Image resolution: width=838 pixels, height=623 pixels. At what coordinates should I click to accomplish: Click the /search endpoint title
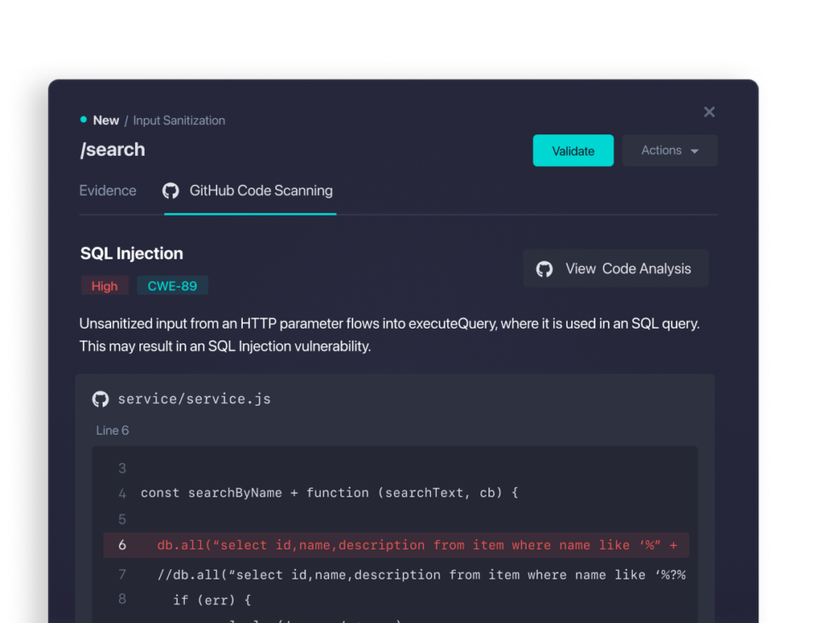(x=112, y=150)
